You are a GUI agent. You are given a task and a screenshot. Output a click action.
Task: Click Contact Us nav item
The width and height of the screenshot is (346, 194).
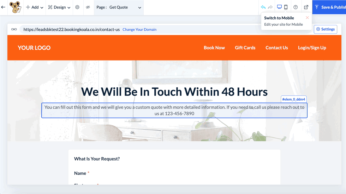(277, 48)
